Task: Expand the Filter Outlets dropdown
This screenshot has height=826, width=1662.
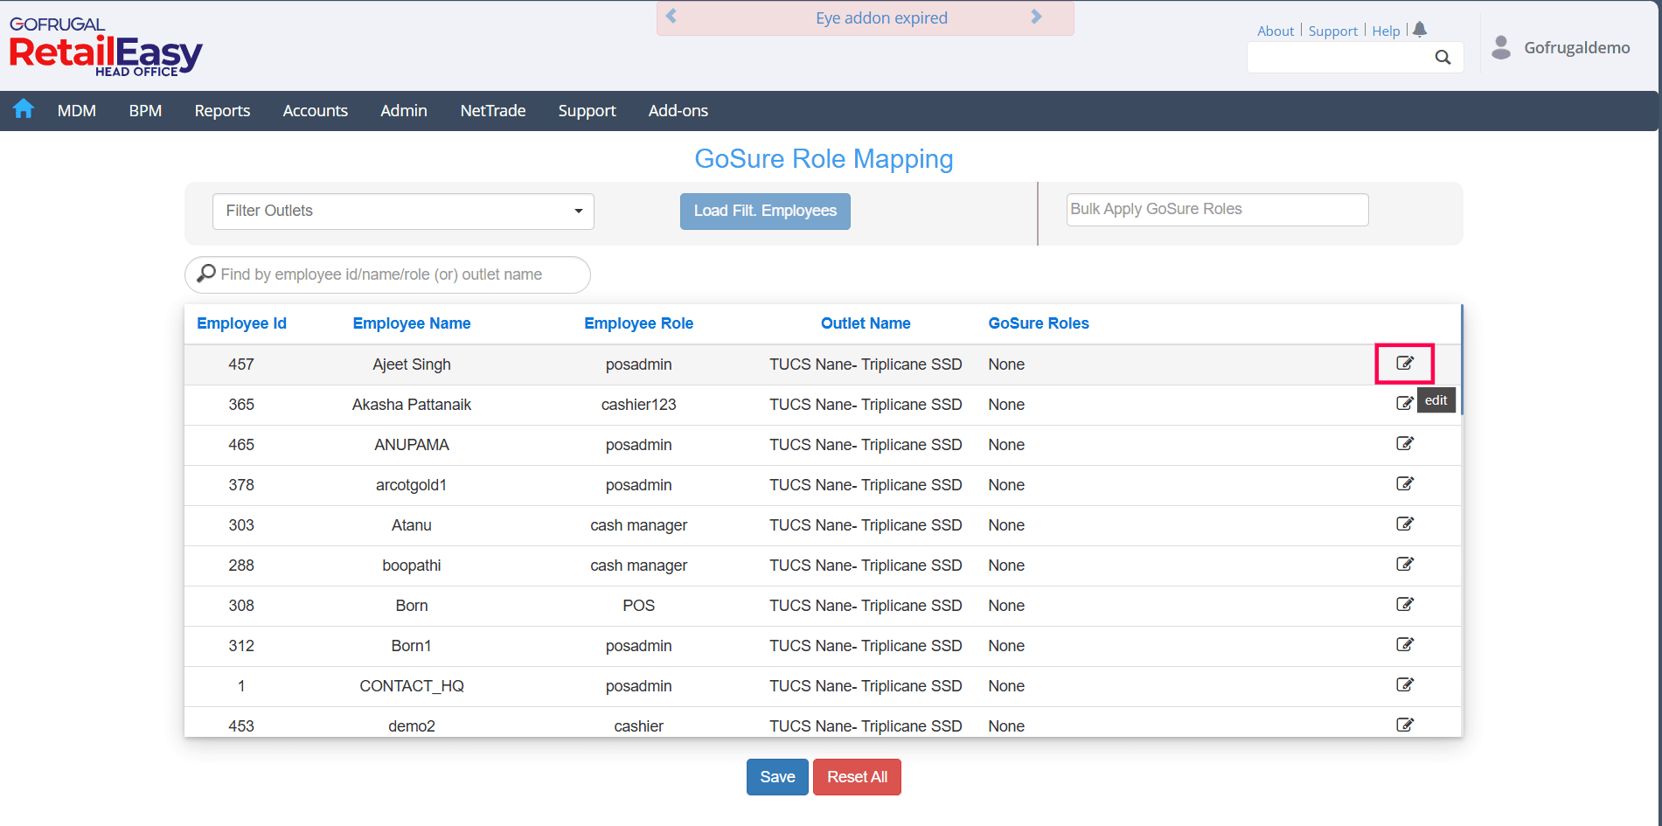Action: tap(403, 212)
